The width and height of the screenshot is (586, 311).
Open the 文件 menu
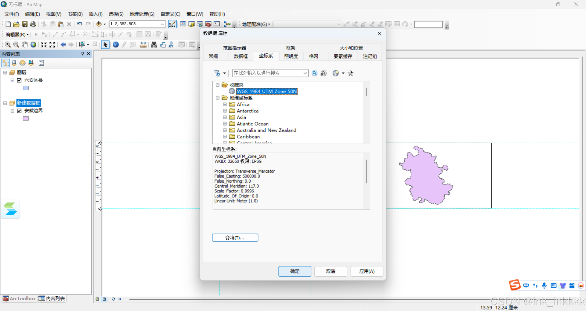click(12, 14)
